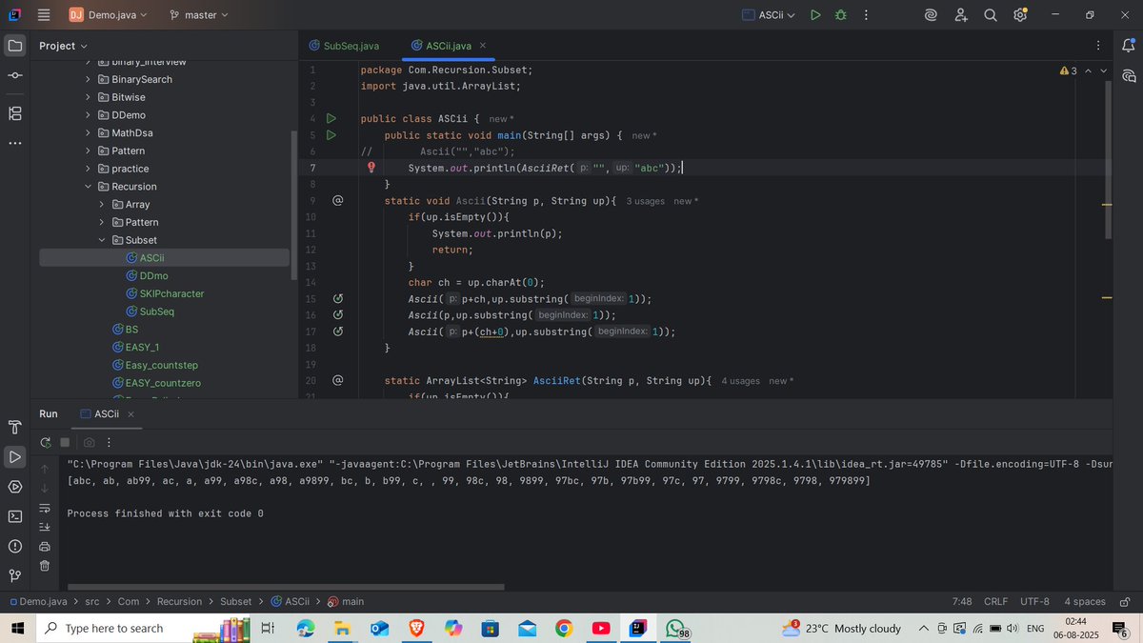1143x643 pixels.
Task: Open the AI assistant swirl icon in title bar
Action: (931, 15)
